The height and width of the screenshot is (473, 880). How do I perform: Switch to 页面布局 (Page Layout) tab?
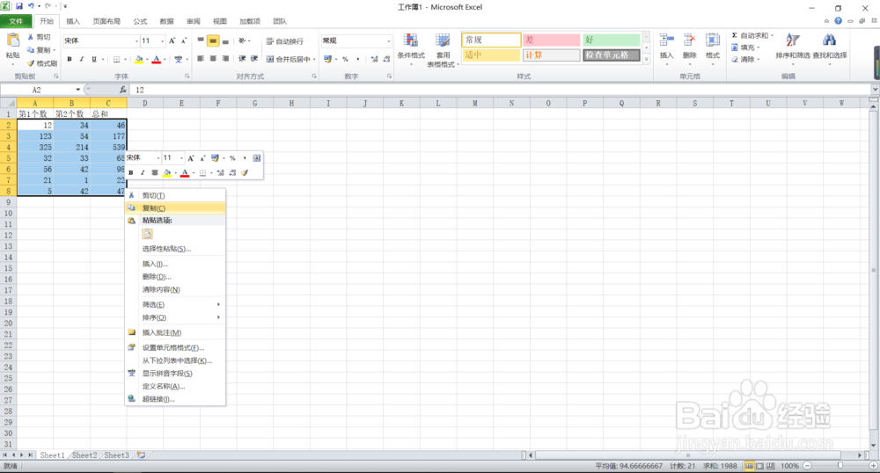coord(106,21)
